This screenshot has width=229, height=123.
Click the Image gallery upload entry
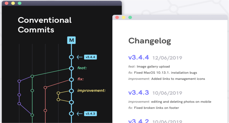153,66
